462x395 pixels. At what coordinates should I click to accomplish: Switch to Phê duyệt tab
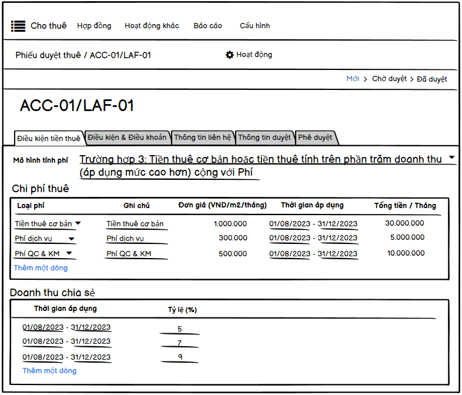point(315,138)
